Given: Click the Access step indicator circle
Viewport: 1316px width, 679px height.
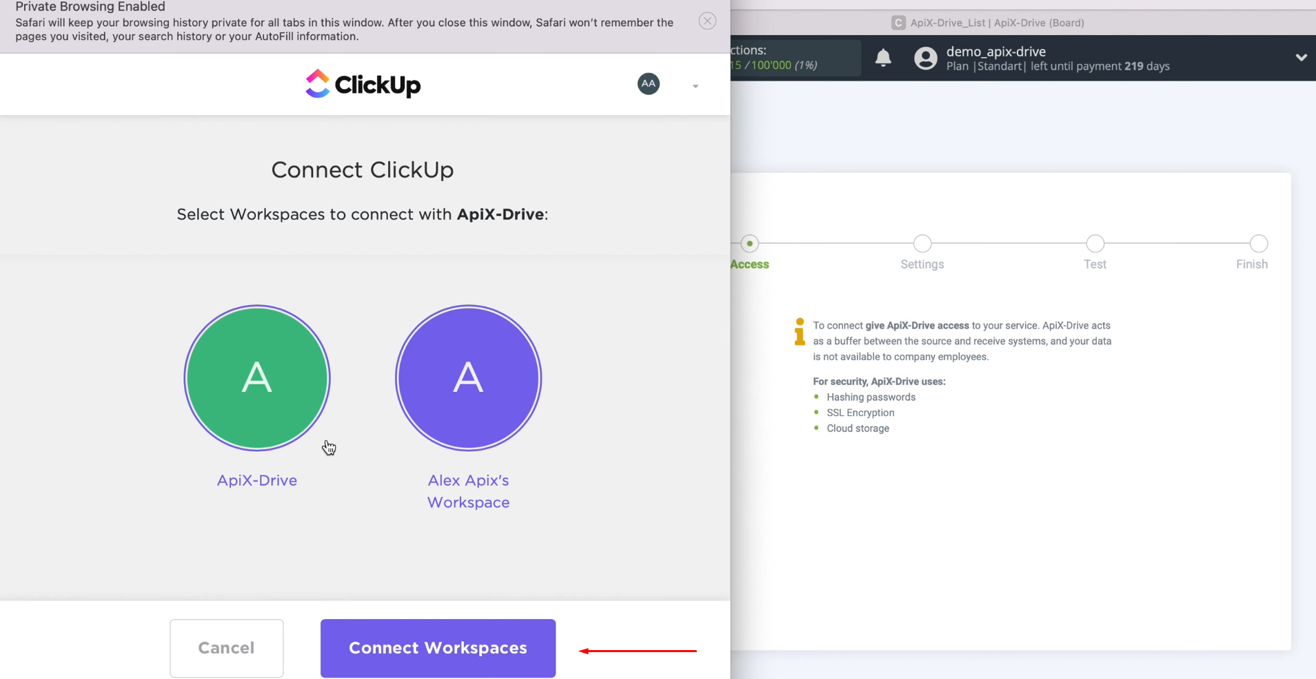Looking at the screenshot, I should tap(749, 243).
